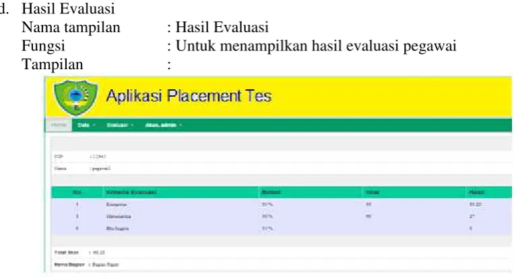Open the Akun admin dropdown menu
This screenshot has width=514, height=278.
coord(163,125)
